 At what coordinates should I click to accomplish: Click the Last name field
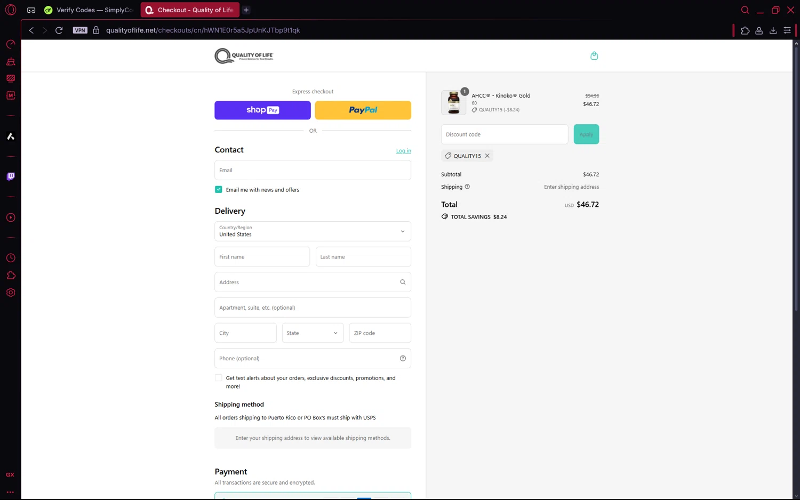(363, 257)
